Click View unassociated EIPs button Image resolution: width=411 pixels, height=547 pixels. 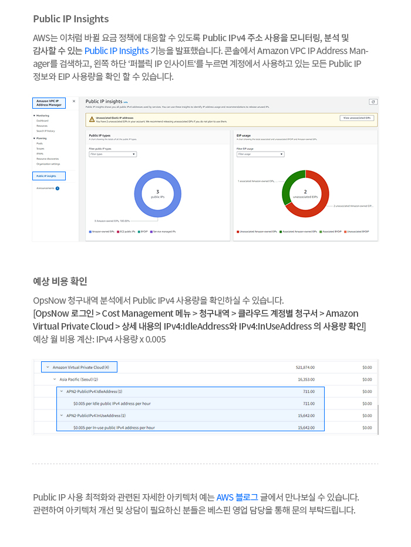(356, 118)
